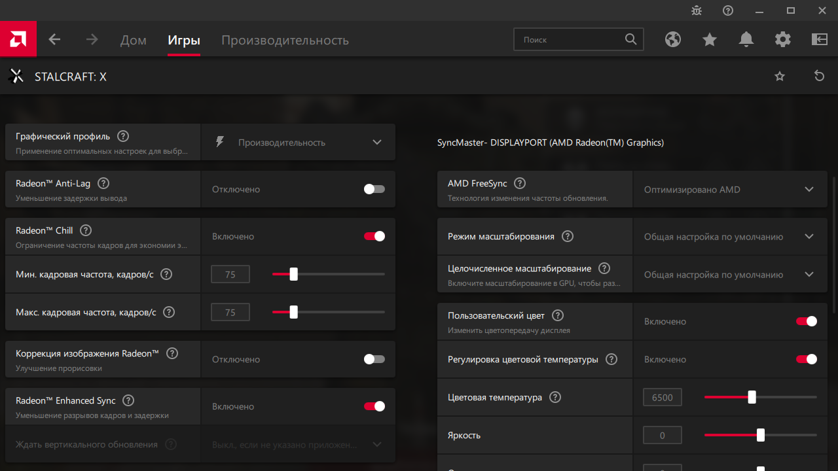The image size is (838, 471).
Task: Go back with the left arrow
Action: [54, 39]
